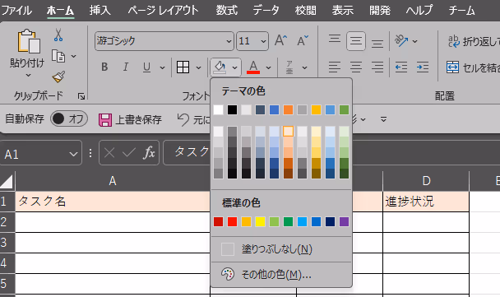Open the underline style dropdown arrow
Image resolution: width=500 pixels, height=297 pixels.
point(162,67)
